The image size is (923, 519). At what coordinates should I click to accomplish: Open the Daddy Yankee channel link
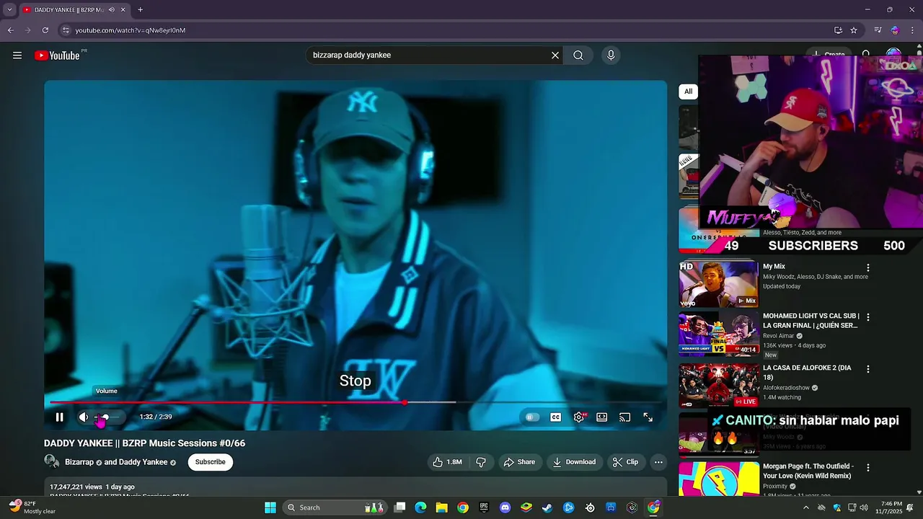click(x=143, y=462)
